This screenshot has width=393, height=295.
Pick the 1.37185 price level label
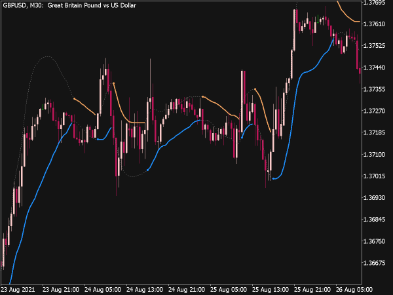374,132
